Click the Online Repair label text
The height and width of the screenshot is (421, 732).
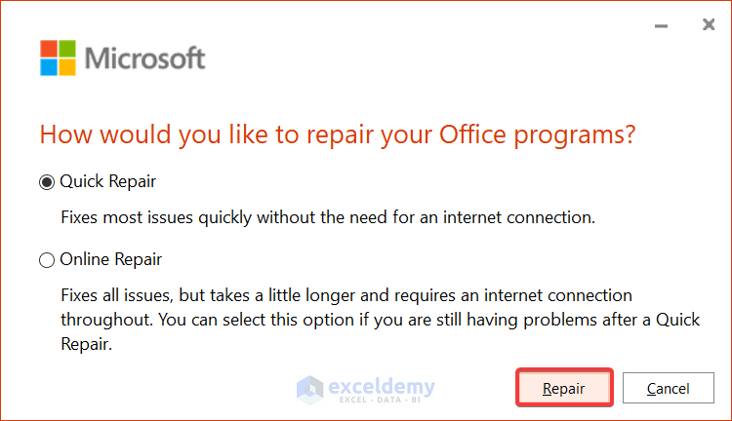(x=111, y=260)
